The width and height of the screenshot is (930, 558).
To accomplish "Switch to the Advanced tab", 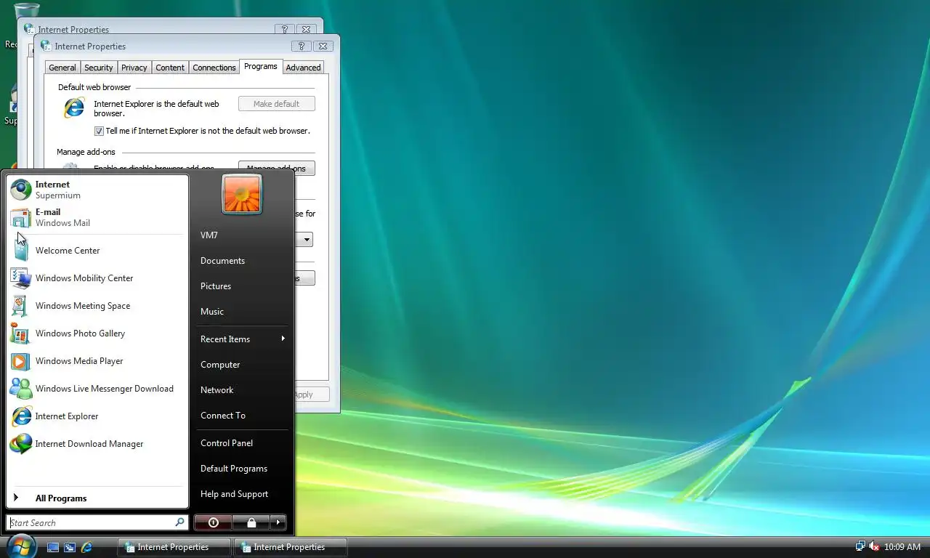I will click(x=303, y=68).
